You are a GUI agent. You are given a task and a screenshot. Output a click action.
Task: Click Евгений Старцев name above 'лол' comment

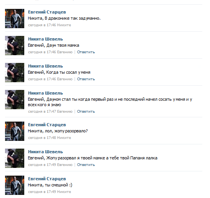47,125
